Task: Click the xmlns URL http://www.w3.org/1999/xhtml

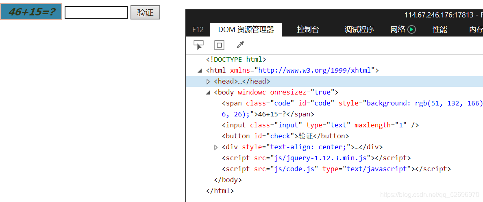Action: pos(315,71)
